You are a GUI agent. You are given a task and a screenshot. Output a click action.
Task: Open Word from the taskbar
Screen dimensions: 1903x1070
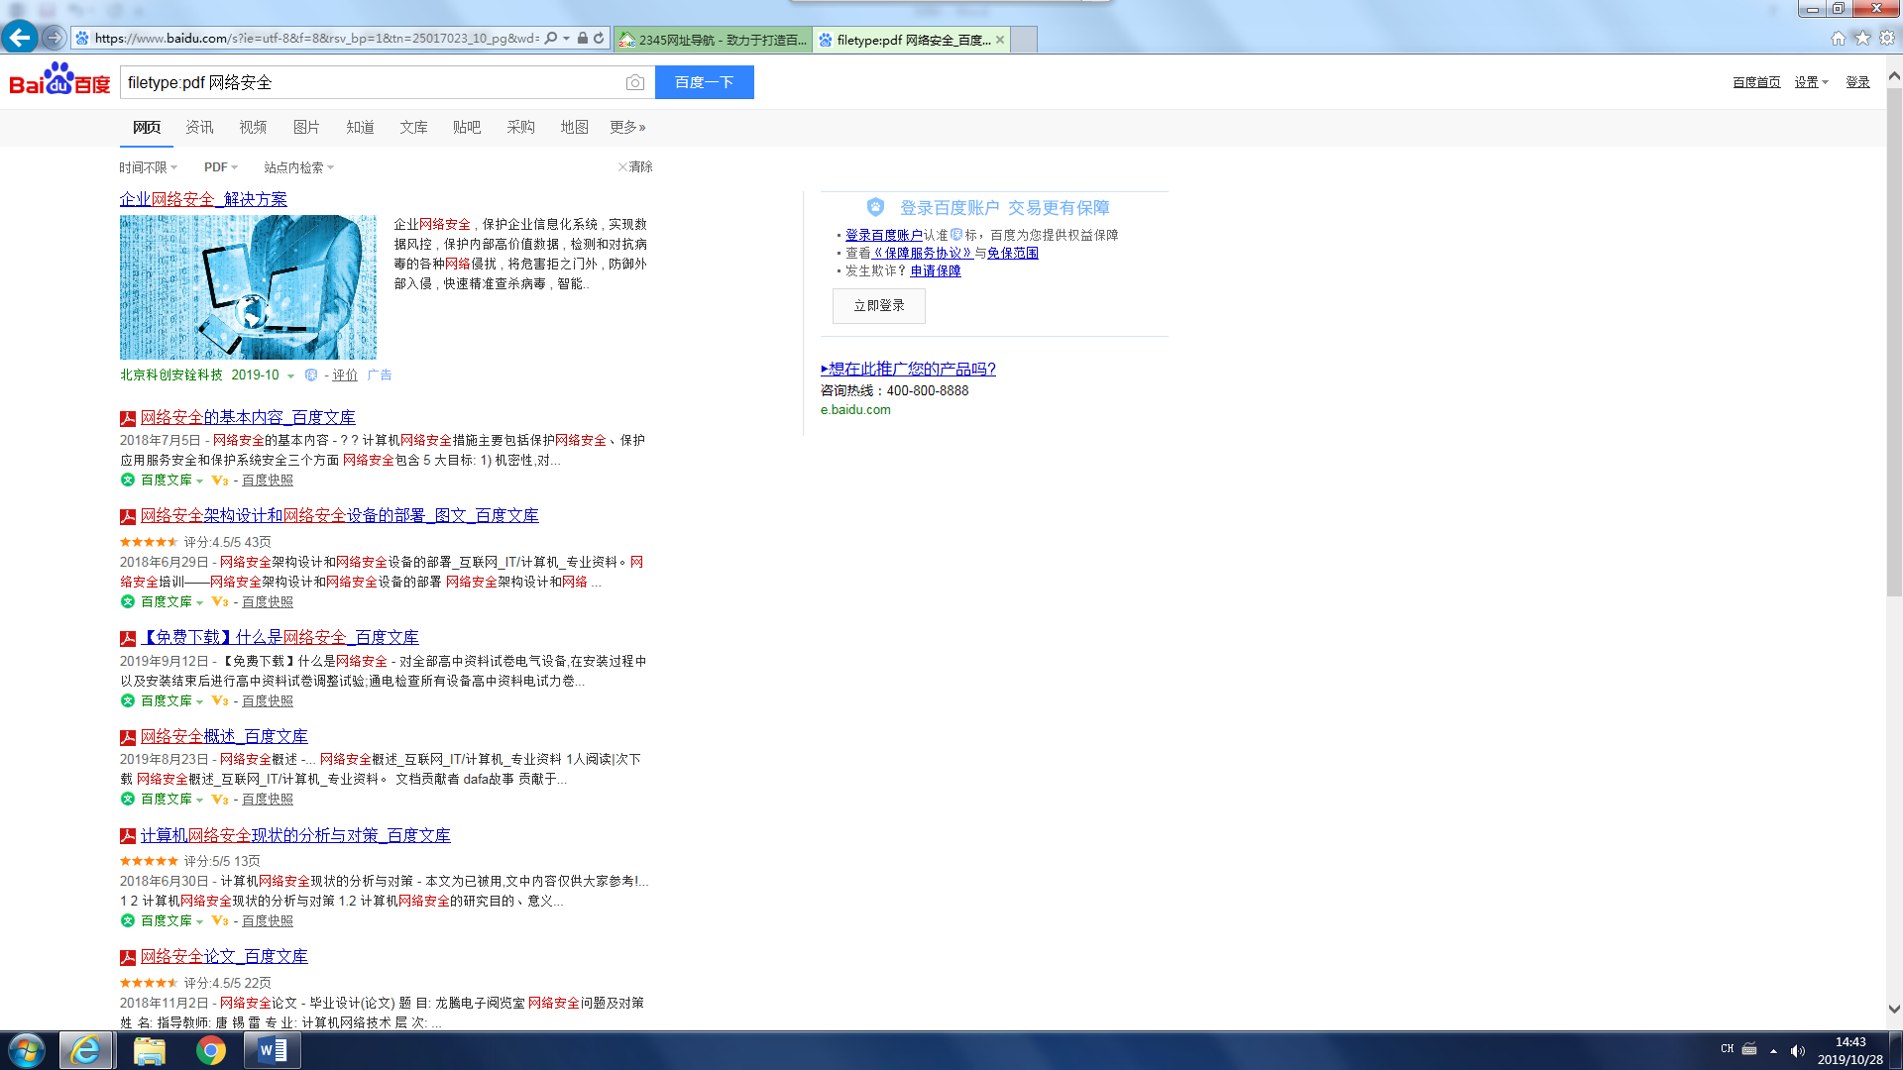[272, 1050]
